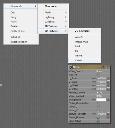Open the white Background color swatch
Image resolution: width=115 pixels, height=128 pixels.
point(101,100)
